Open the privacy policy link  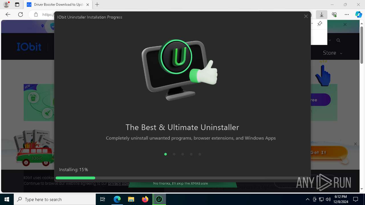tap(119, 183)
